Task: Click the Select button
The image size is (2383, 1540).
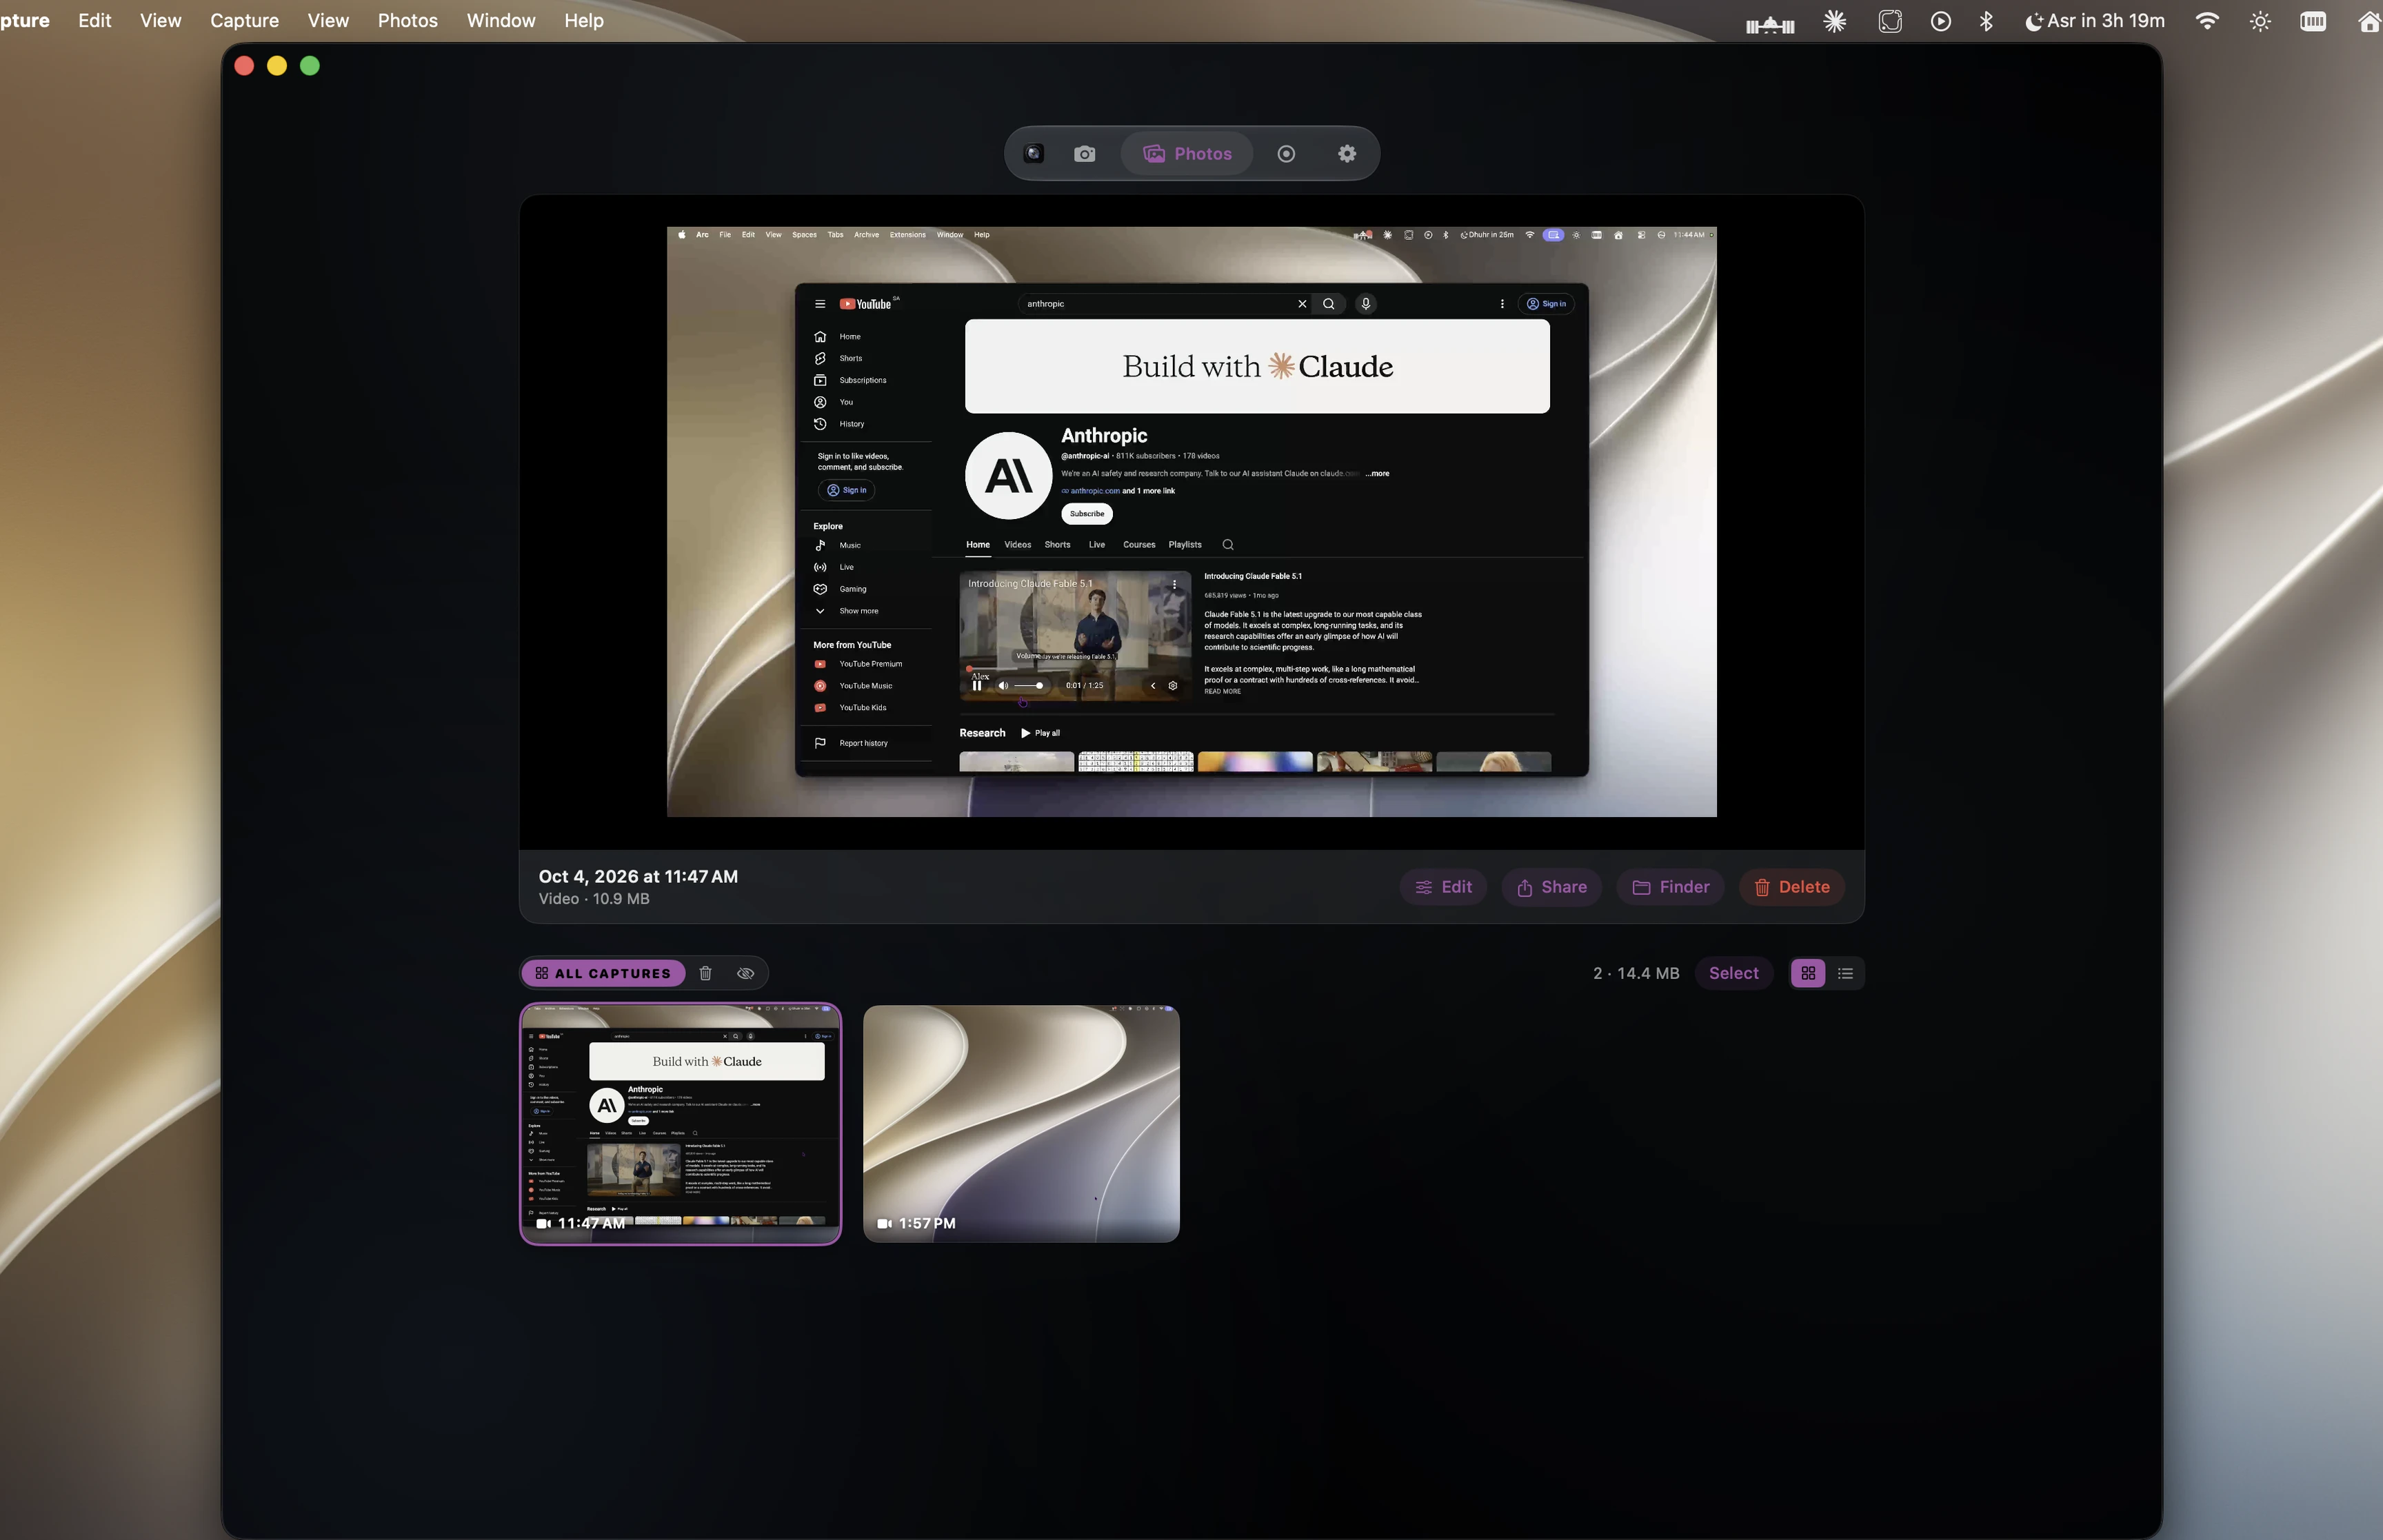Action: pyautogui.click(x=1733, y=973)
